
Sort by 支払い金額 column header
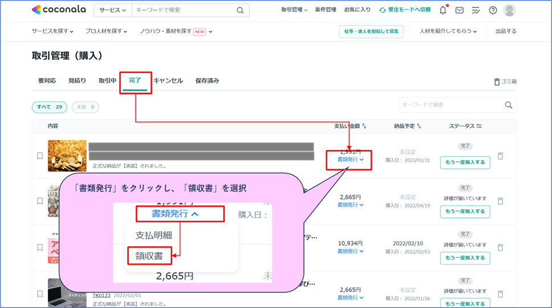350,125
